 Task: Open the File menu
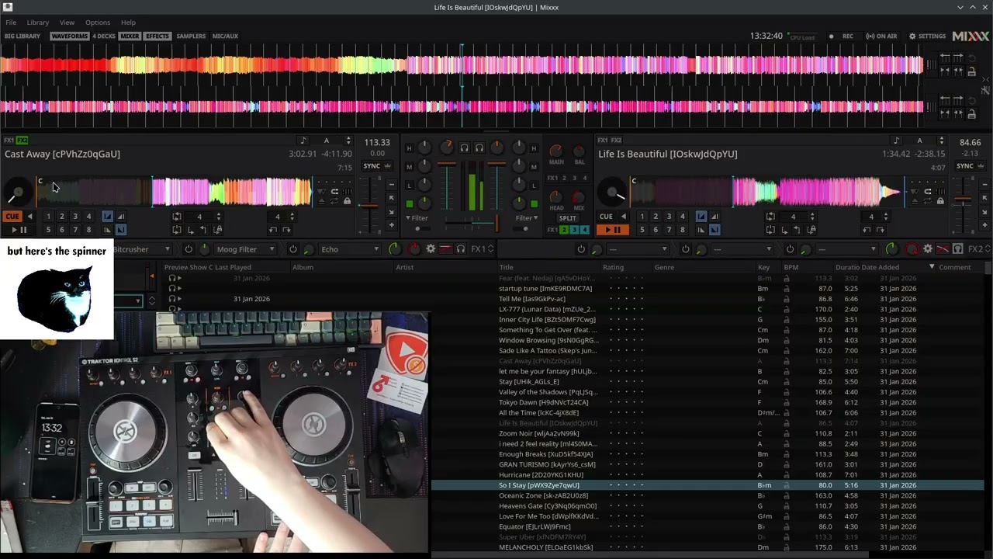(x=11, y=23)
